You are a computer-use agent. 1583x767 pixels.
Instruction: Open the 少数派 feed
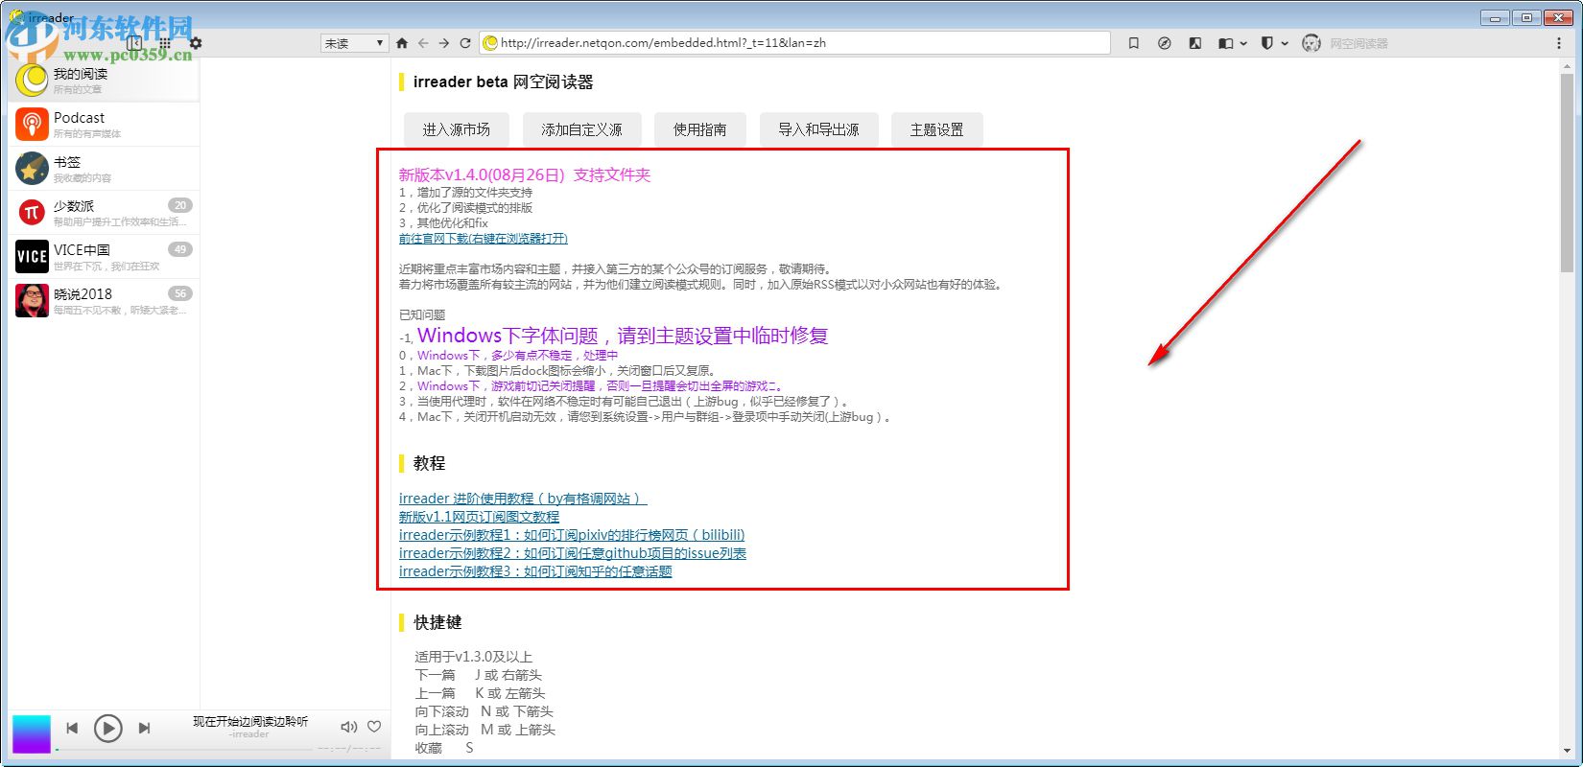point(104,213)
